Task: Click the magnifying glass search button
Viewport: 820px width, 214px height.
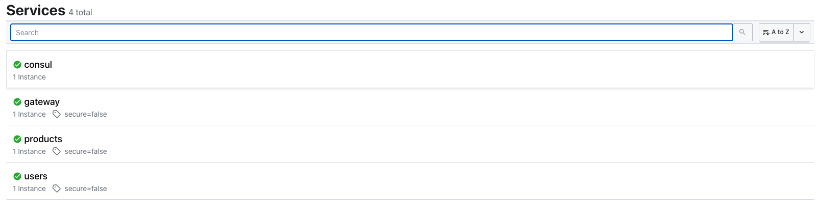Action: point(743,32)
